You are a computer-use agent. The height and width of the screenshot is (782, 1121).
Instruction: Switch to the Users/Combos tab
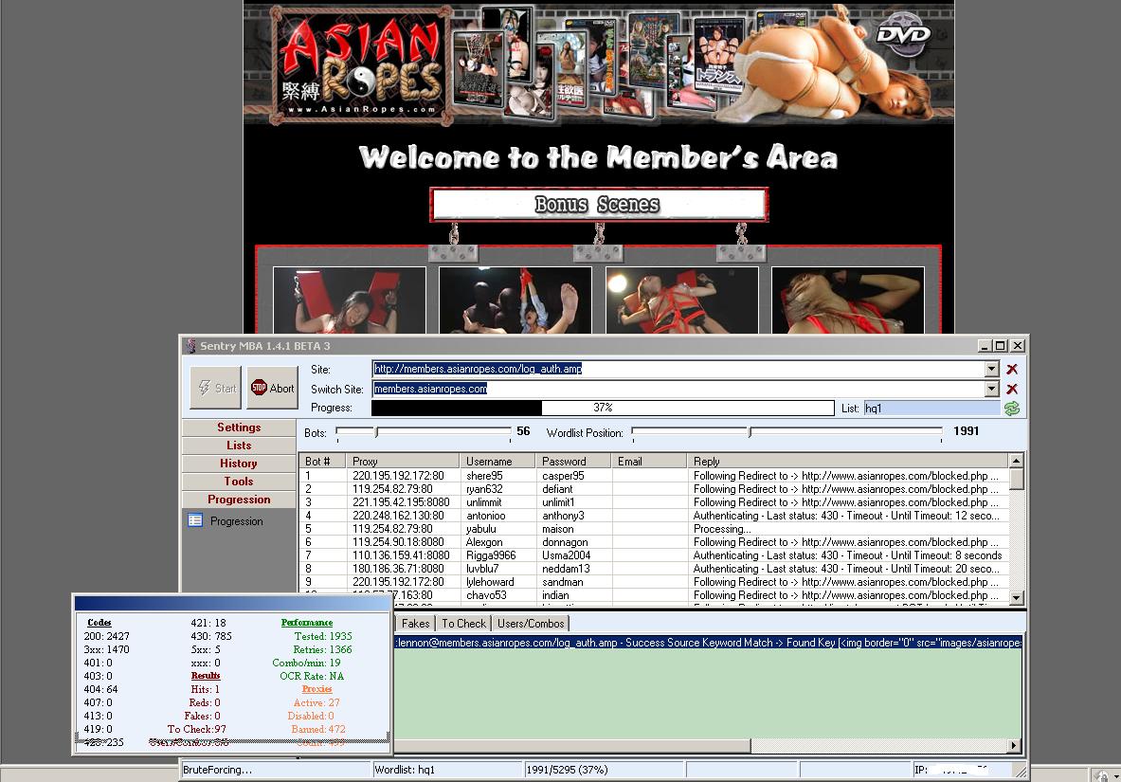tap(531, 623)
